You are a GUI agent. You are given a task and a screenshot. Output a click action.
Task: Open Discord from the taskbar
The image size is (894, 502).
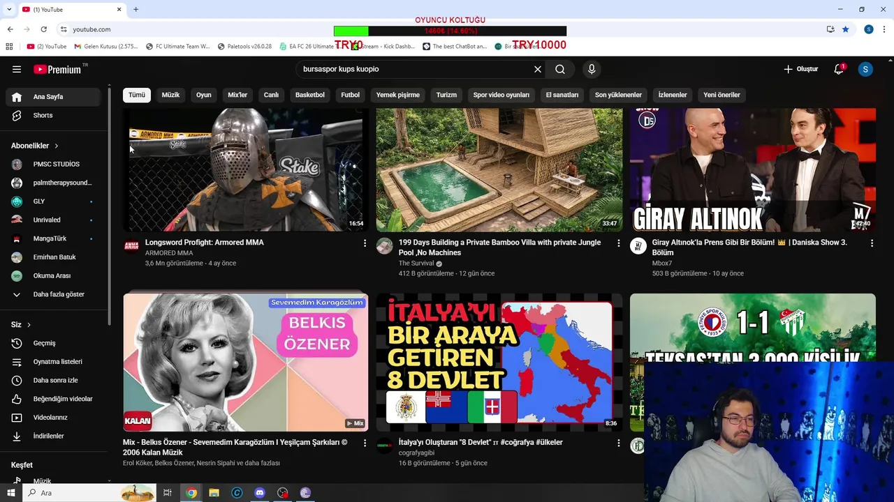pyautogui.click(x=260, y=493)
